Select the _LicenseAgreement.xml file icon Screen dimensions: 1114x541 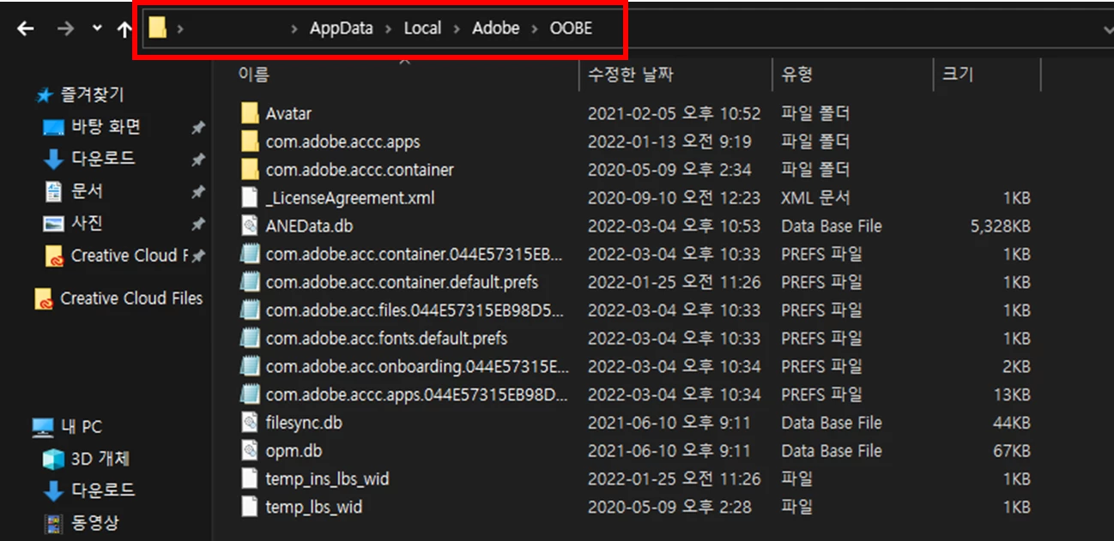250,198
